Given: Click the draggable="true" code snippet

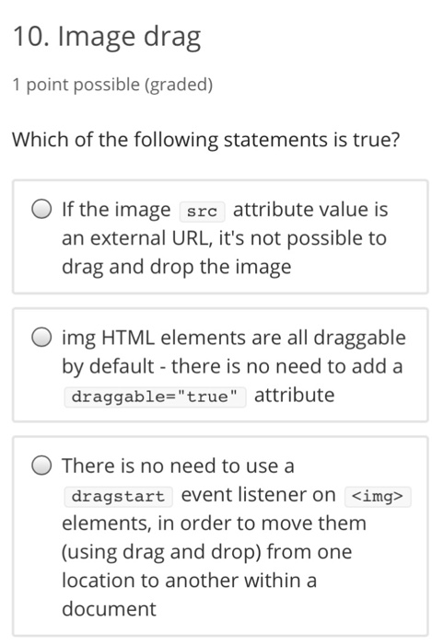Looking at the screenshot, I should [x=155, y=397].
